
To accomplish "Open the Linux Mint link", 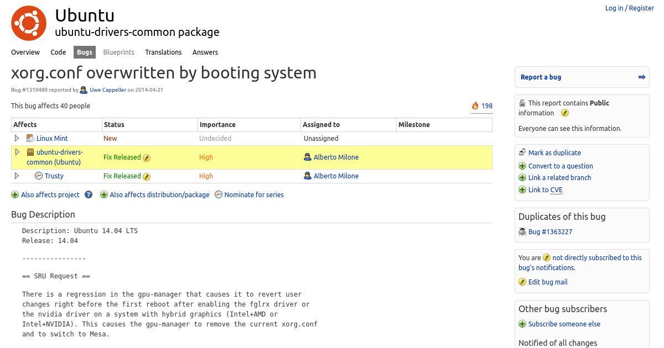I will pos(52,138).
